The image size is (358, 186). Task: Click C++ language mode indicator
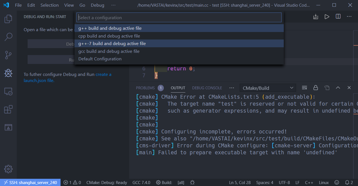tap(309, 183)
